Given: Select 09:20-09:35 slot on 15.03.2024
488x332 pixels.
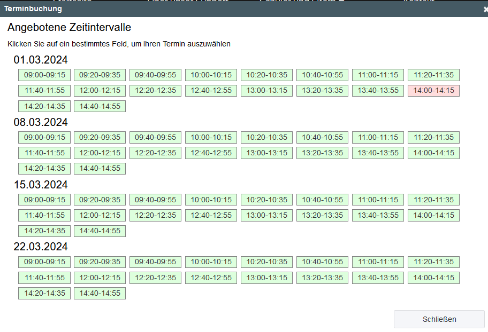Looking at the screenshot, I should click(100, 200).
